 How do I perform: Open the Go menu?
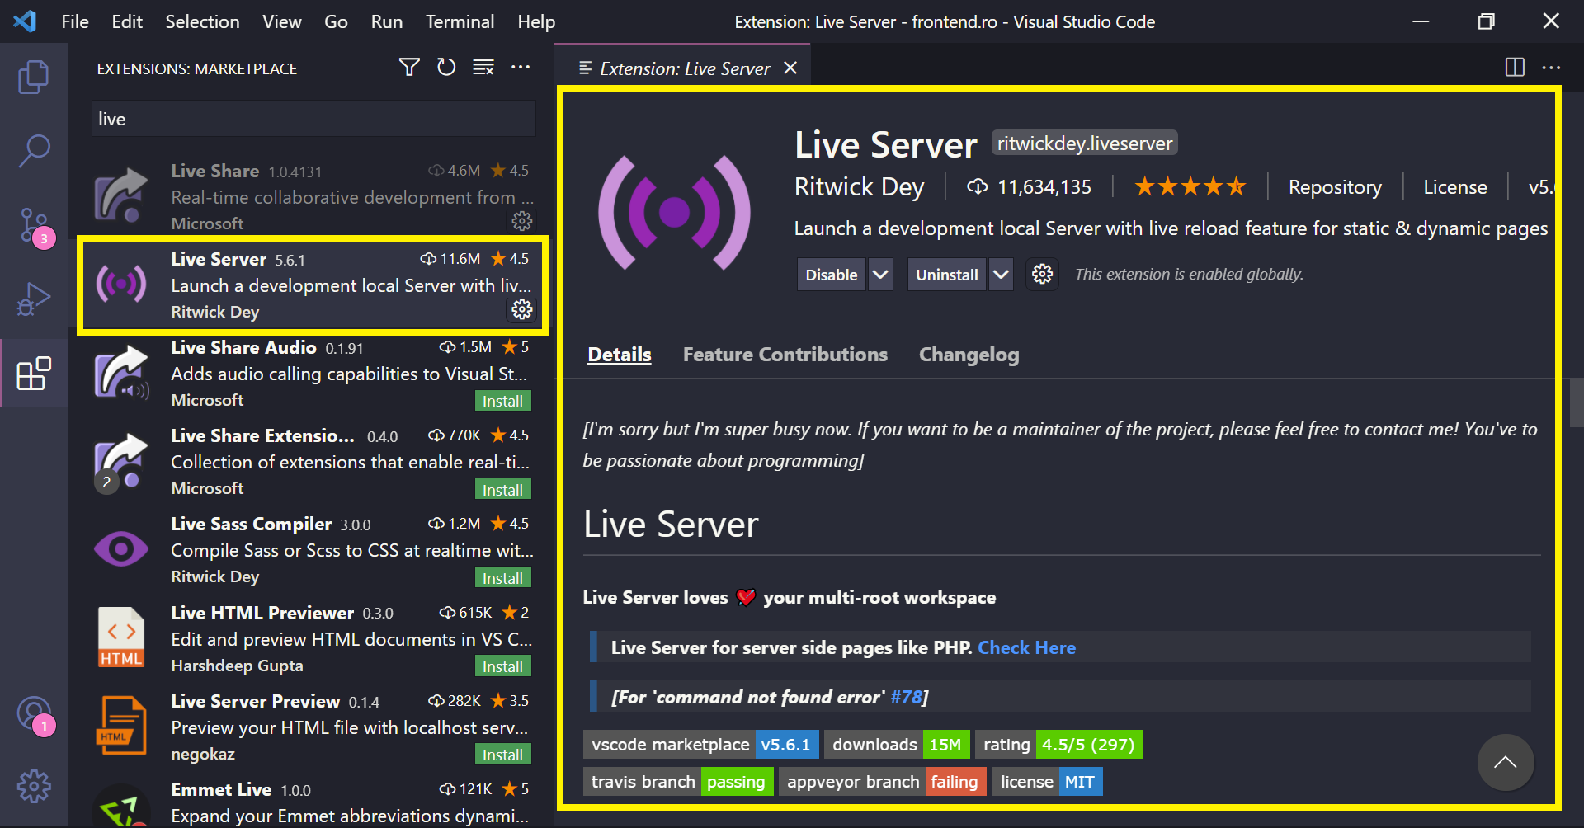point(336,21)
